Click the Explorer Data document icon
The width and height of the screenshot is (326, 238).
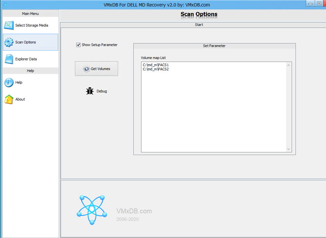coord(9,59)
